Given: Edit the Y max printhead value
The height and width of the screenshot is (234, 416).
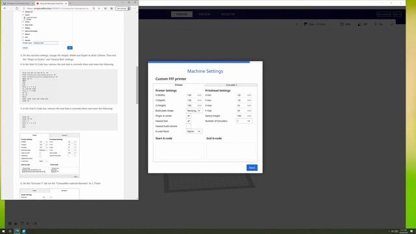Looking at the screenshot, I should (244, 110).
